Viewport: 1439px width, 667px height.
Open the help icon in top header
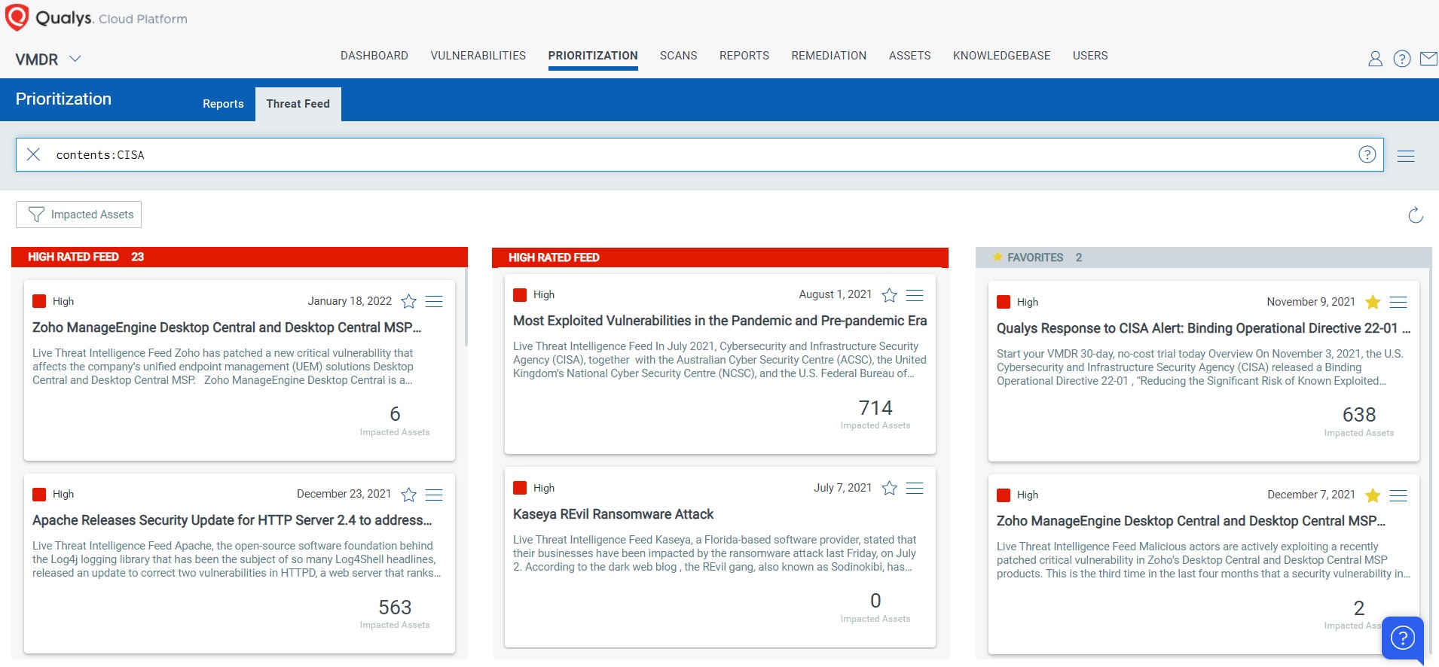(1402, 59)
